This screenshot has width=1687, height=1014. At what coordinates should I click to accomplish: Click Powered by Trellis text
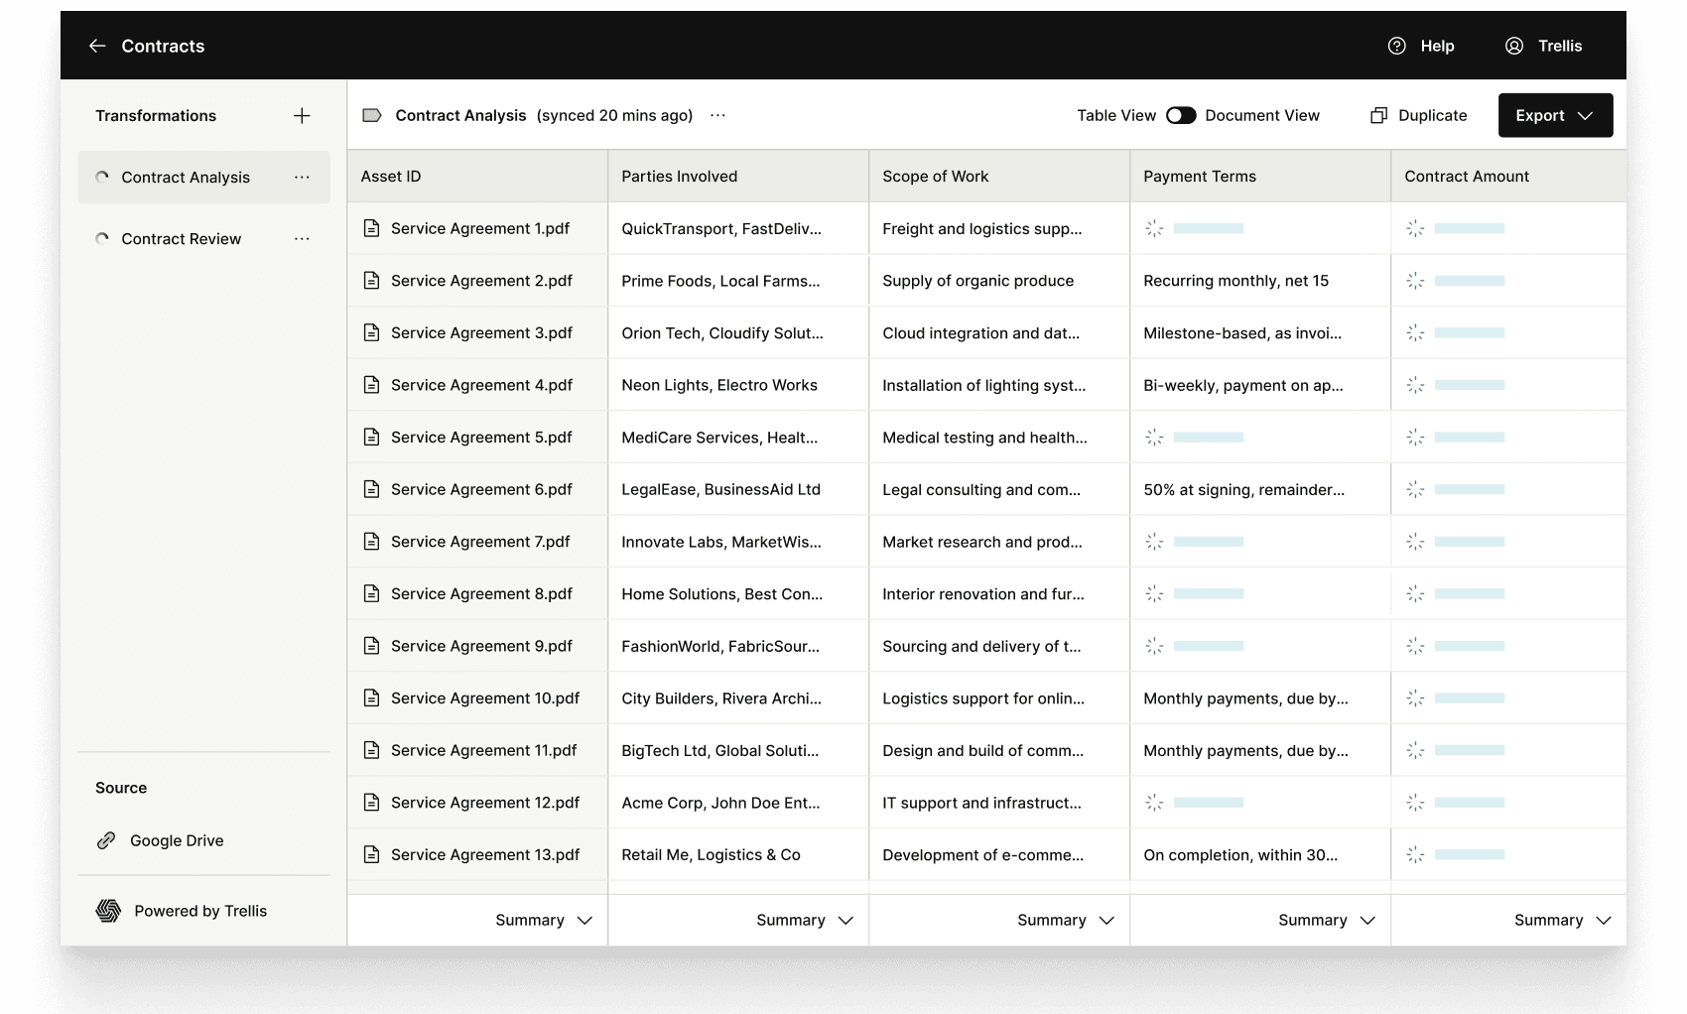click(x=200, y=911)
